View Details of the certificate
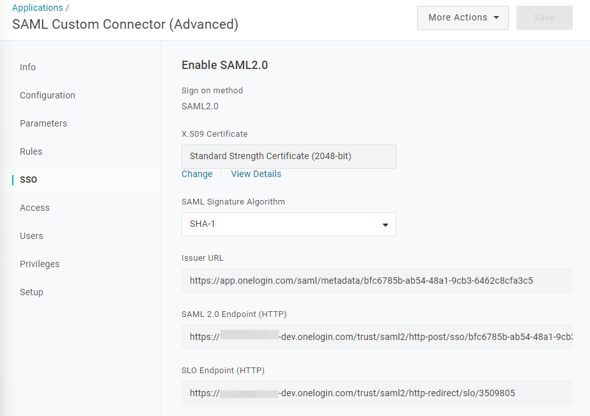 coord(256,174)
